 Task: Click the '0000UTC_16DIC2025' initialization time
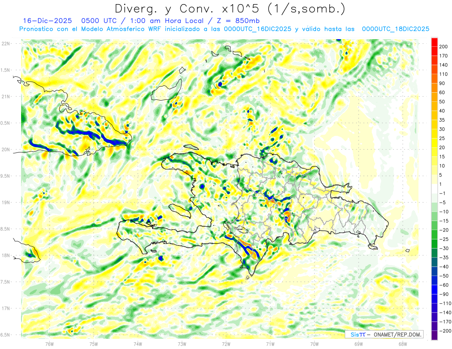tap(258, 29)
